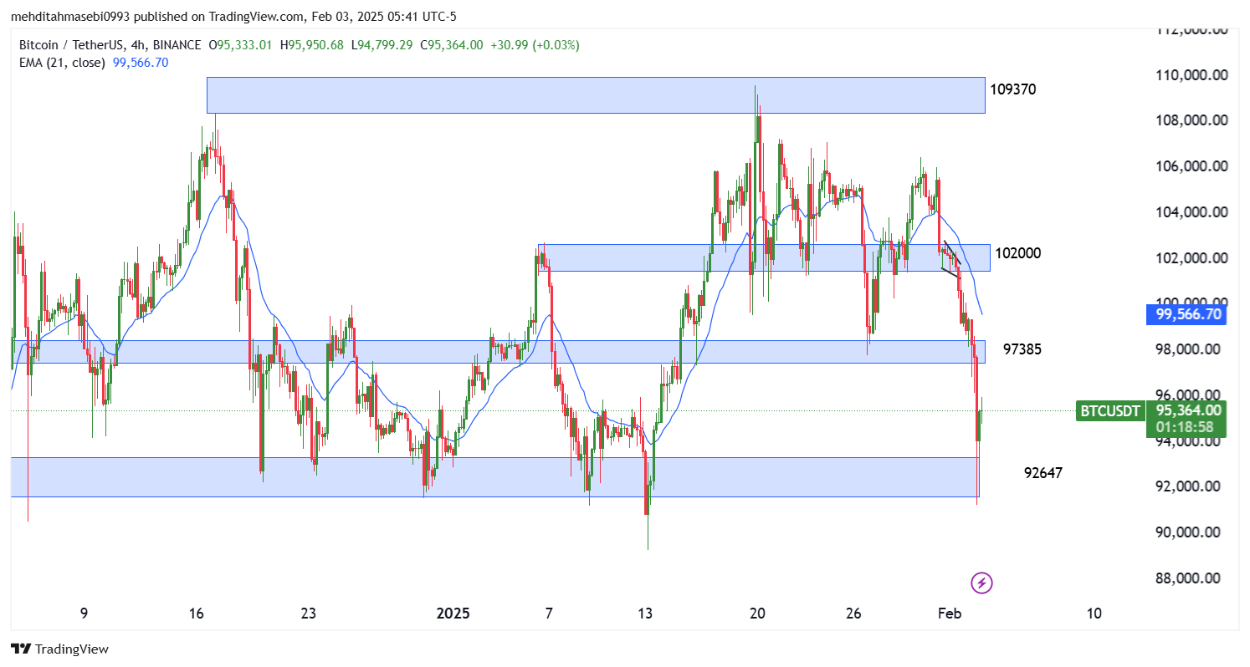Click the date label 7 on time axis

549,614
